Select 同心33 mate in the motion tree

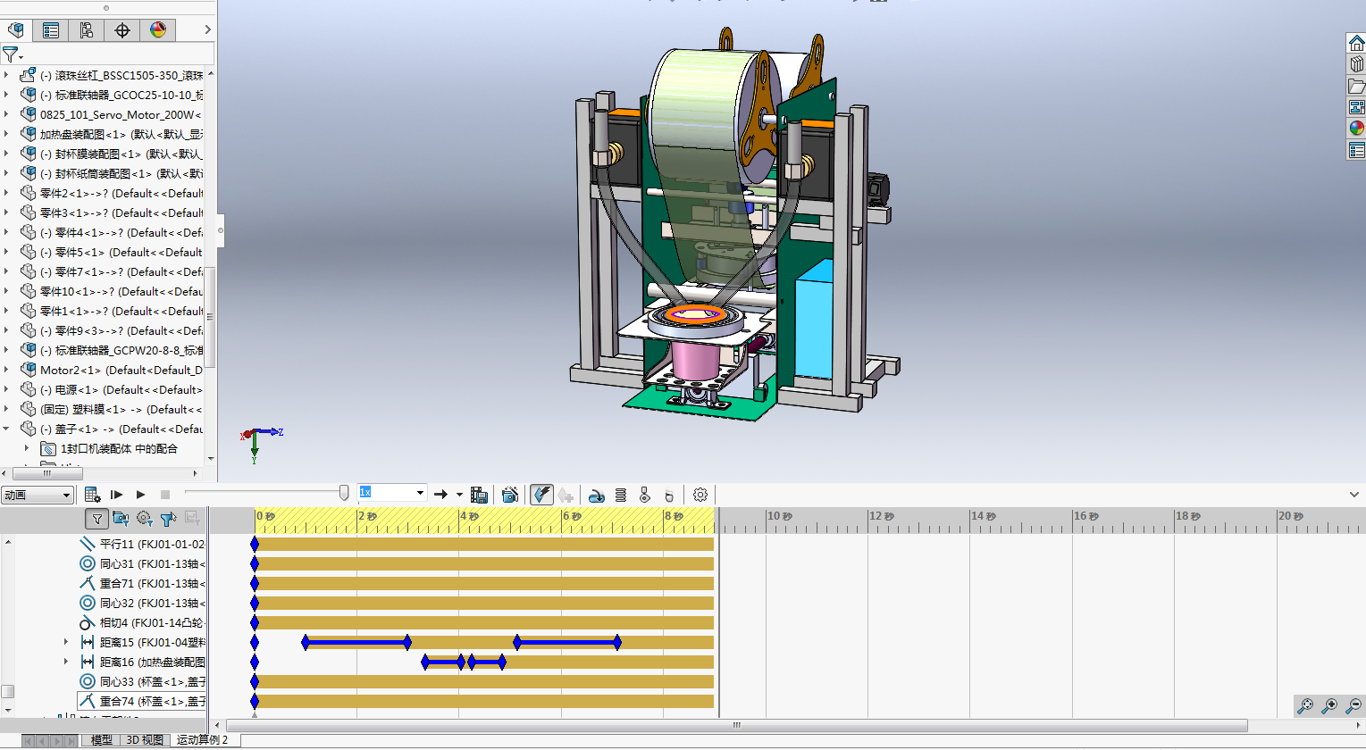click(x=142, y=681)
